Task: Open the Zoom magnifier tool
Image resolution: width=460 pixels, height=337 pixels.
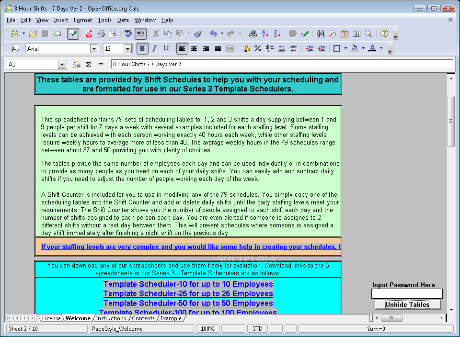Action: click(368, 34)
